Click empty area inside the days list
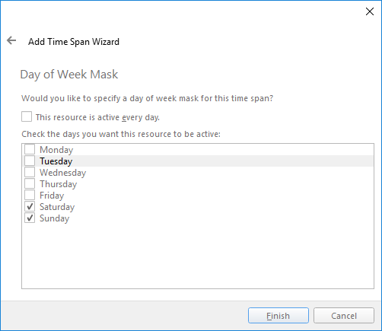The height and width of the screenshot is (331, 382). (x=198, y=256)
